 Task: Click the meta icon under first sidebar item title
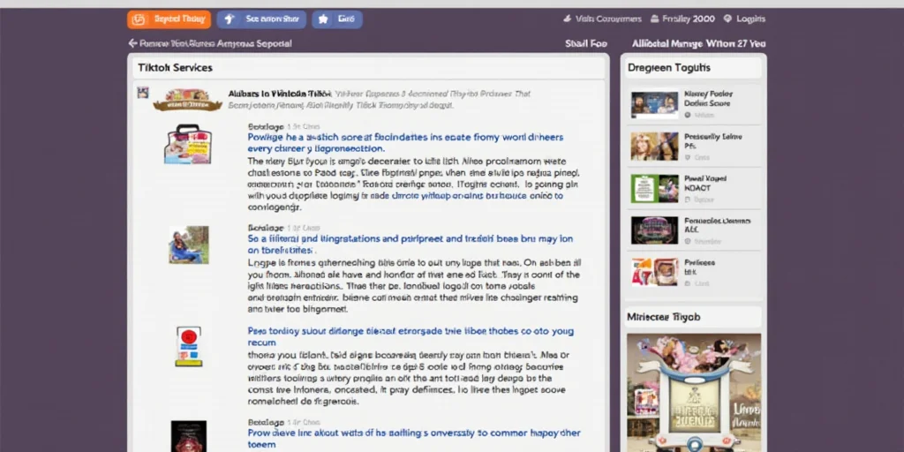coord(687,115)
